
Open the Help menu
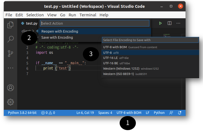click(104, 15)
